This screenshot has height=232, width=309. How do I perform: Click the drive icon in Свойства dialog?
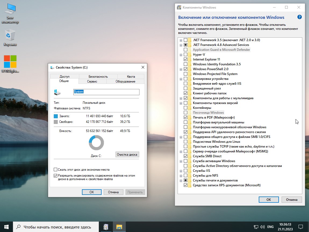57,92
